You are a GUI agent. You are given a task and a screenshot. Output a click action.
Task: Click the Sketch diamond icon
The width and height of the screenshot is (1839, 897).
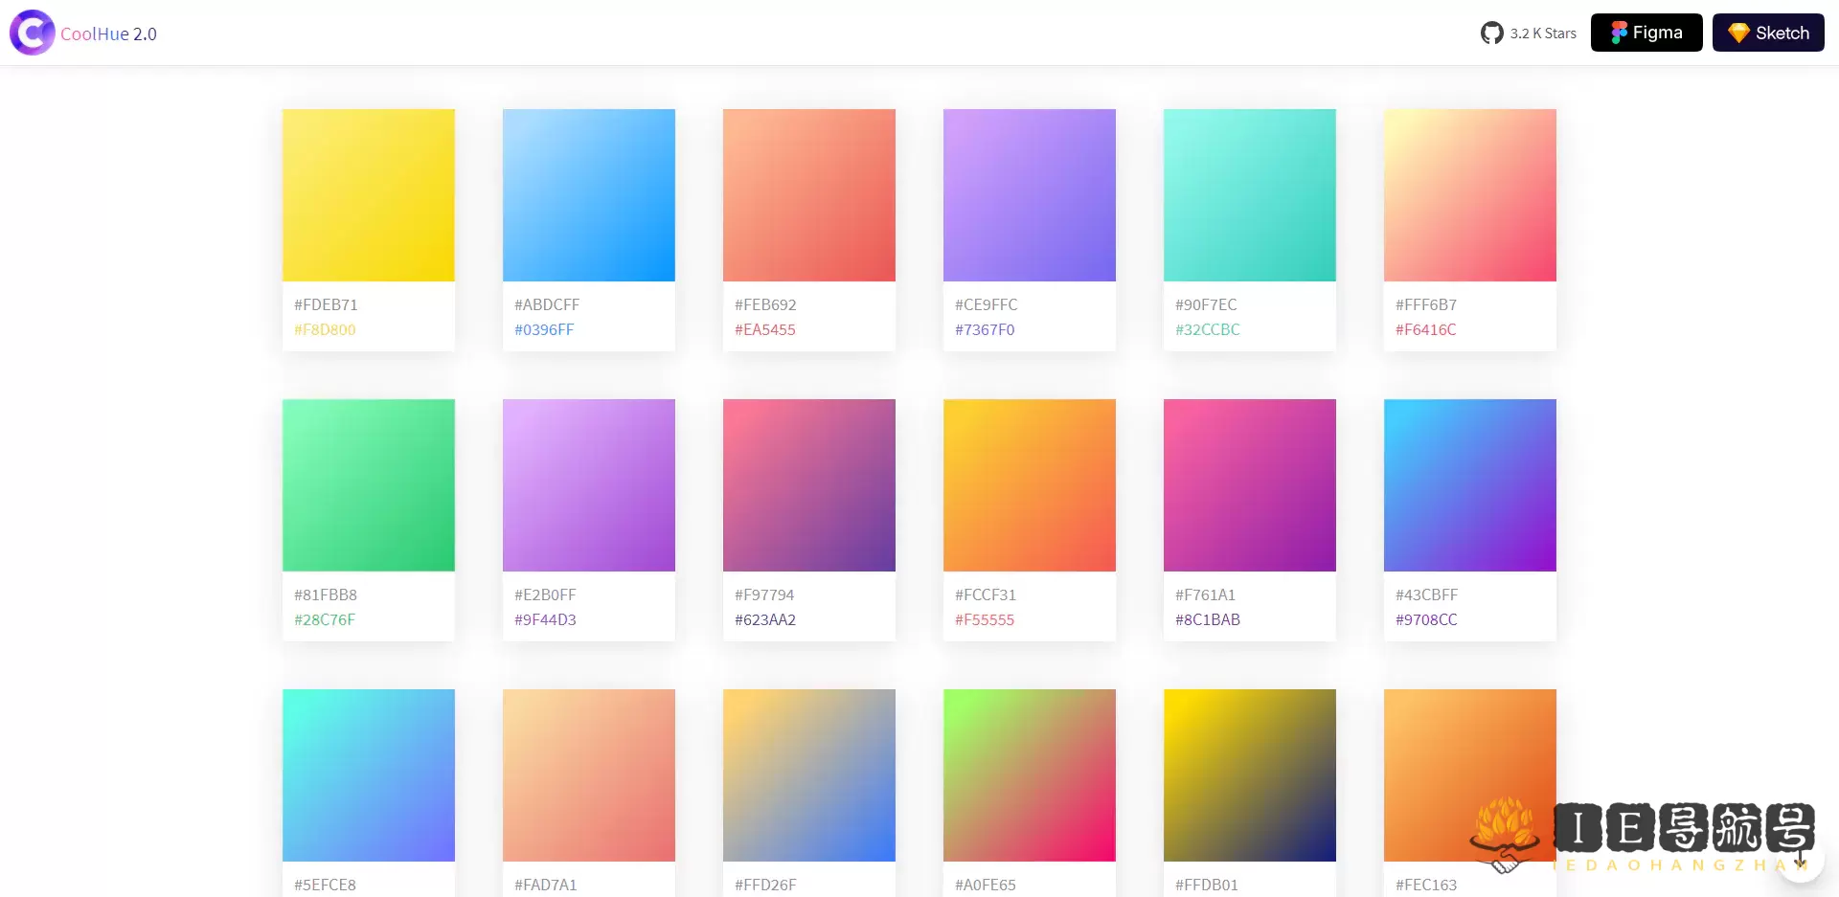point(1738,32)
